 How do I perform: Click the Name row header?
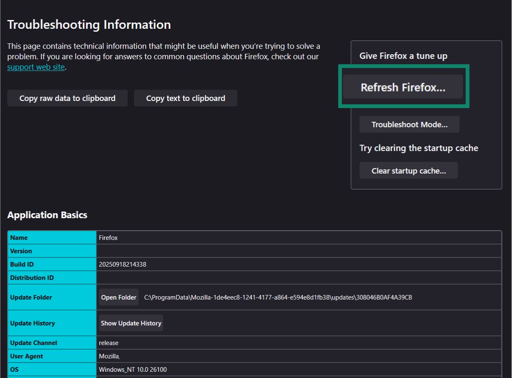coord(19,237)
